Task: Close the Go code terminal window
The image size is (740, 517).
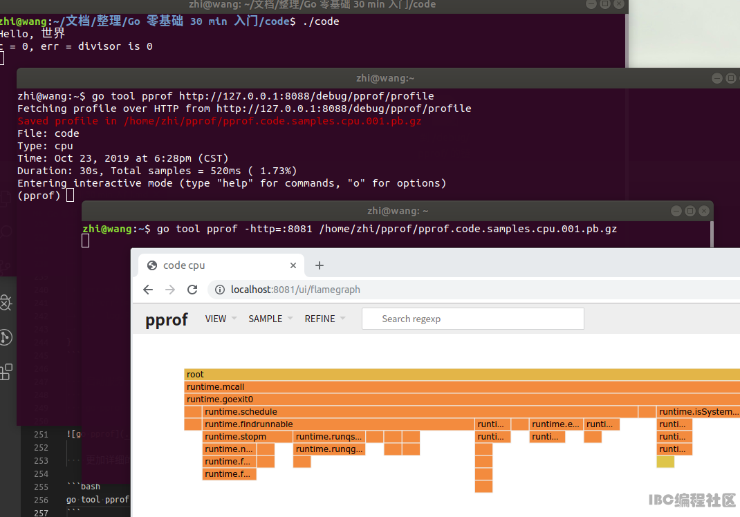Action: click(619, 3)
